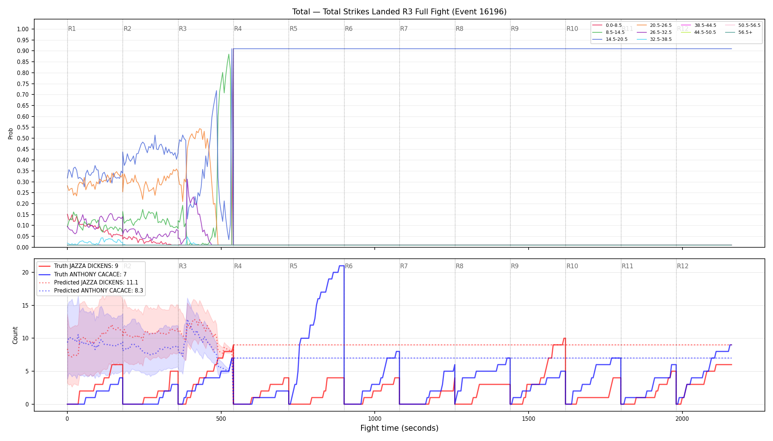Image resolution: width=773 pixels, height=441 pixels.
Task: Click the Fight time (seconds) axis label
Action: coord(399,428)
